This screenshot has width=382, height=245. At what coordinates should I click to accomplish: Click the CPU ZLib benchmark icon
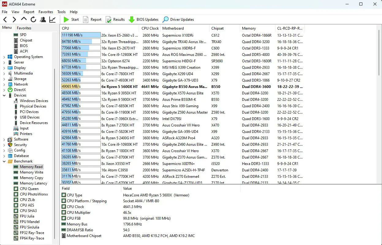pyautogui.click(x=16, y=200)
